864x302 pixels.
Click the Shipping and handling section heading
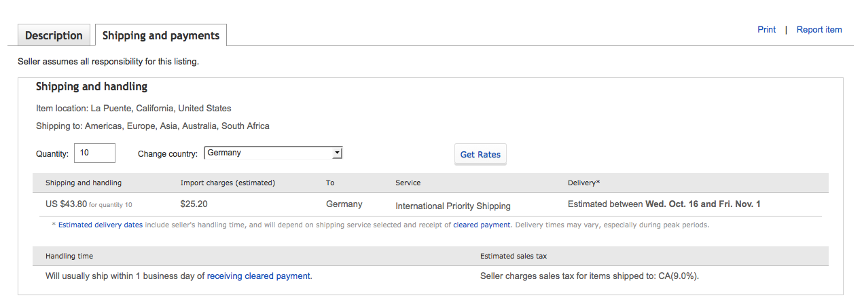click(x=92, y=87)
